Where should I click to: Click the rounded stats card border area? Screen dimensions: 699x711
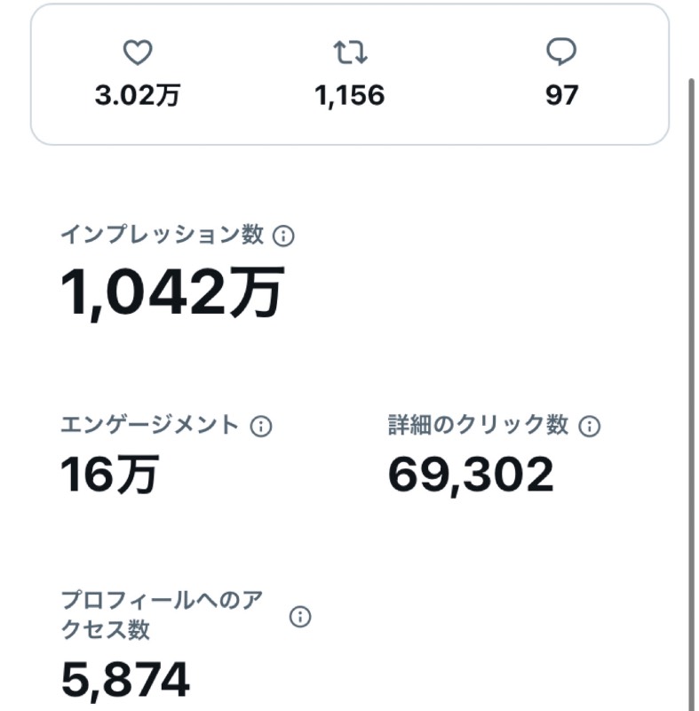tap(350, 75)
